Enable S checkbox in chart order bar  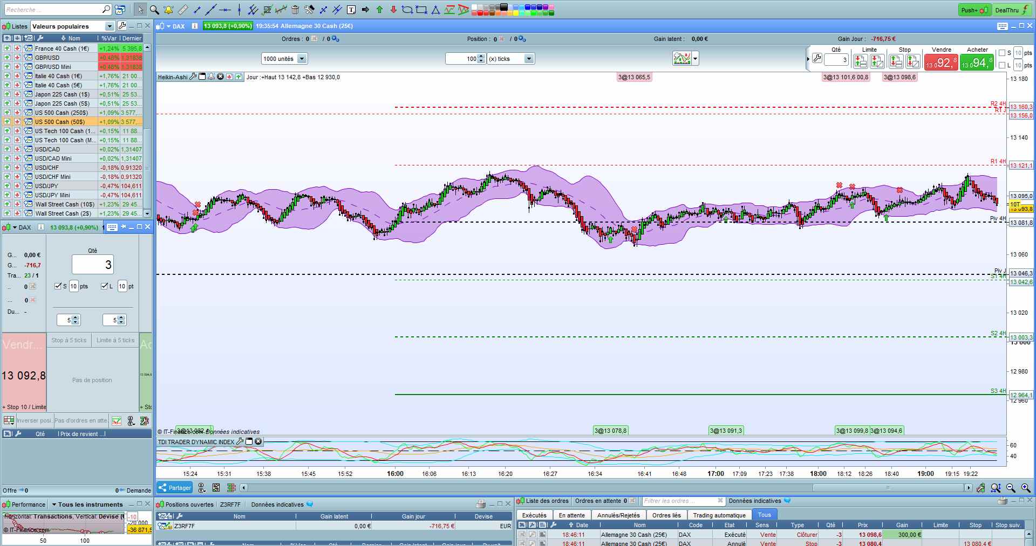point(1002,53)
